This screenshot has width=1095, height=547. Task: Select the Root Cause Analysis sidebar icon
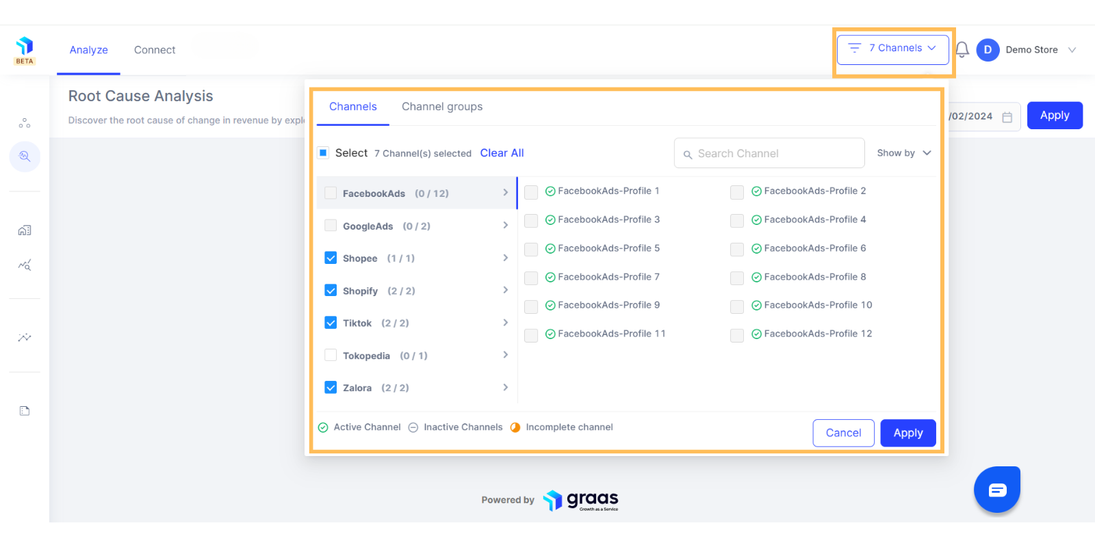pos(25,156)
